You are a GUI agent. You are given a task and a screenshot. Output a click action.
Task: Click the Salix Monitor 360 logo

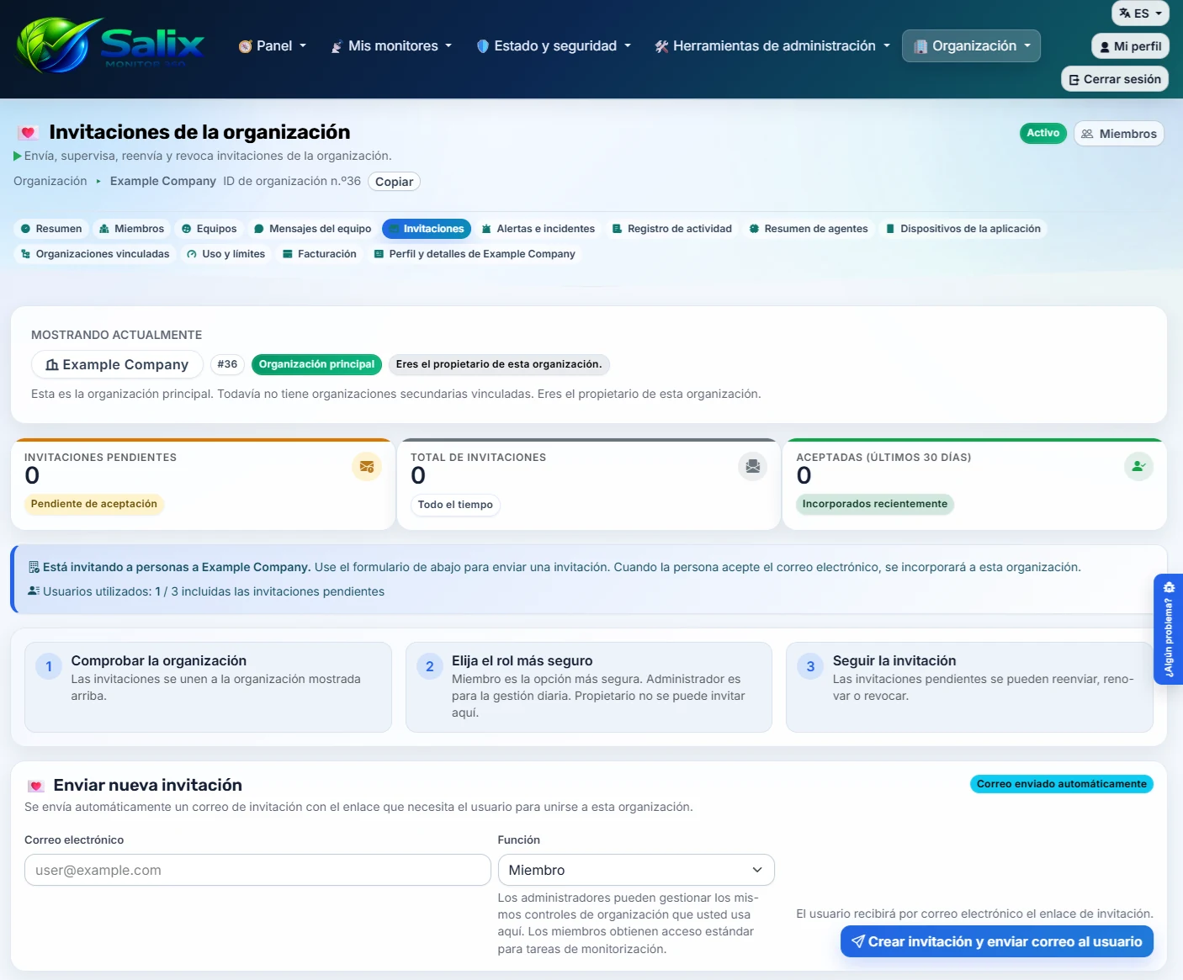click(110, 45)
